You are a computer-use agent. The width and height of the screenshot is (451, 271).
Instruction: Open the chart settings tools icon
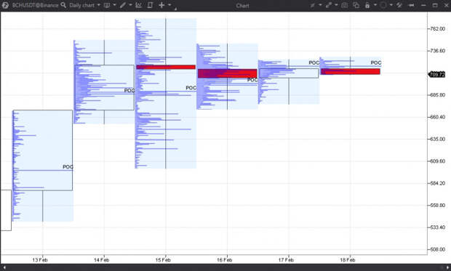click(399, 5)
